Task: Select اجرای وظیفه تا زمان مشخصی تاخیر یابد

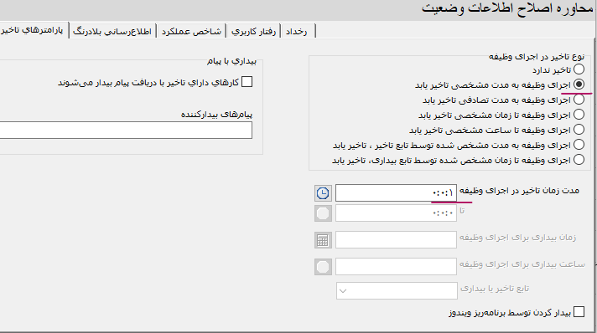Action: tap(579, 114)
